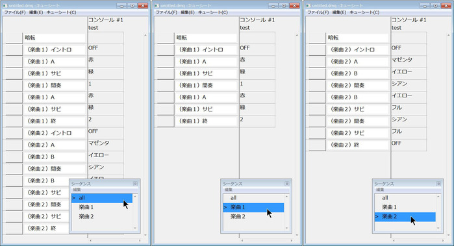
Task: Click cue sheet scroll-up arrow in left window
Action: tap(145, 35)
